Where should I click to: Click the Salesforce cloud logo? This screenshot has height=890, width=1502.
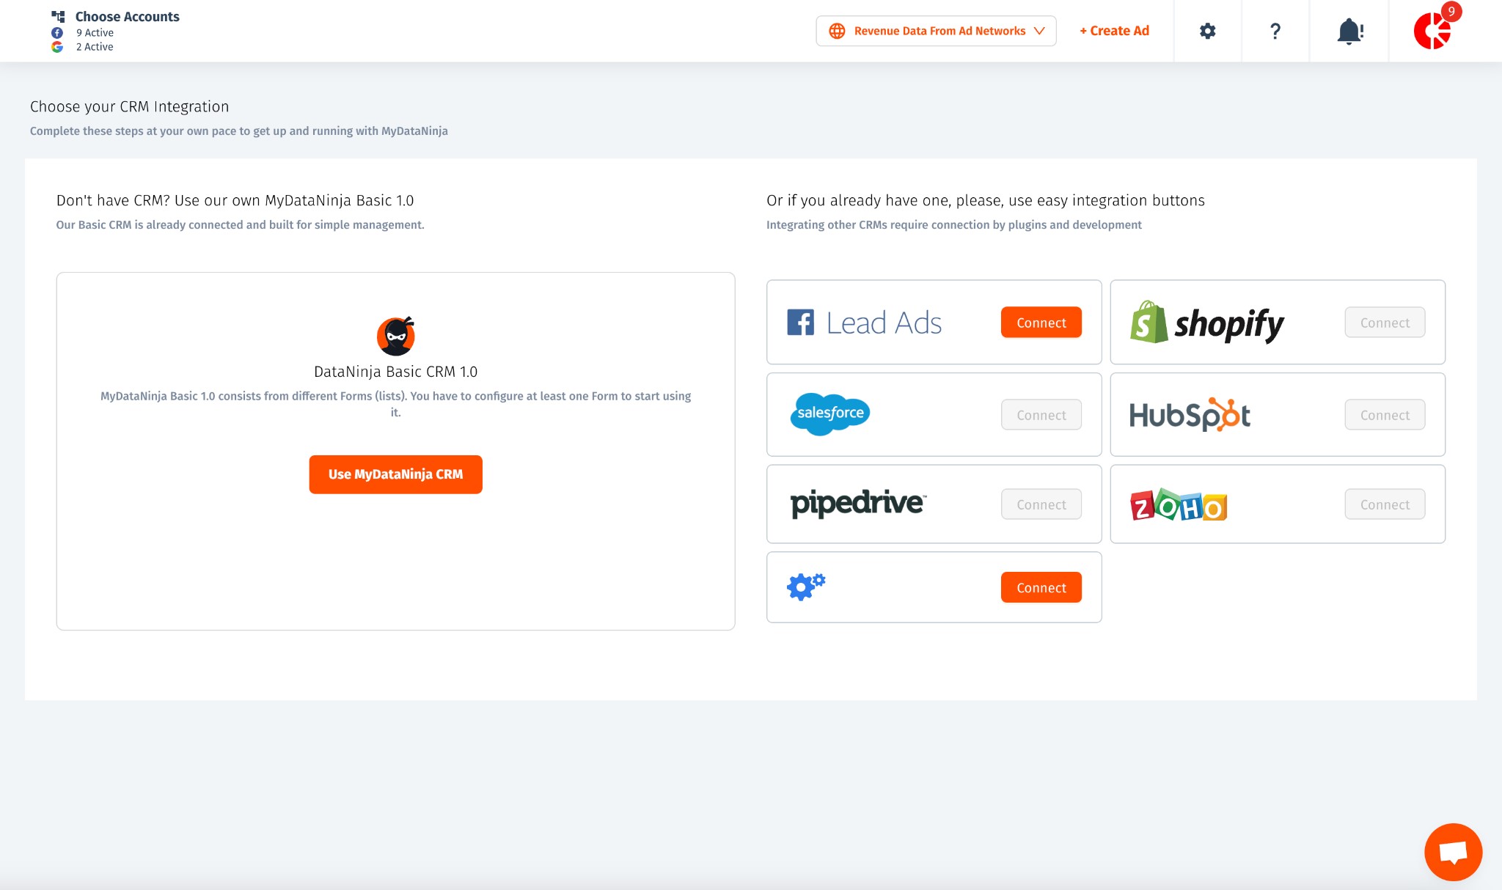tap(830, 413)
